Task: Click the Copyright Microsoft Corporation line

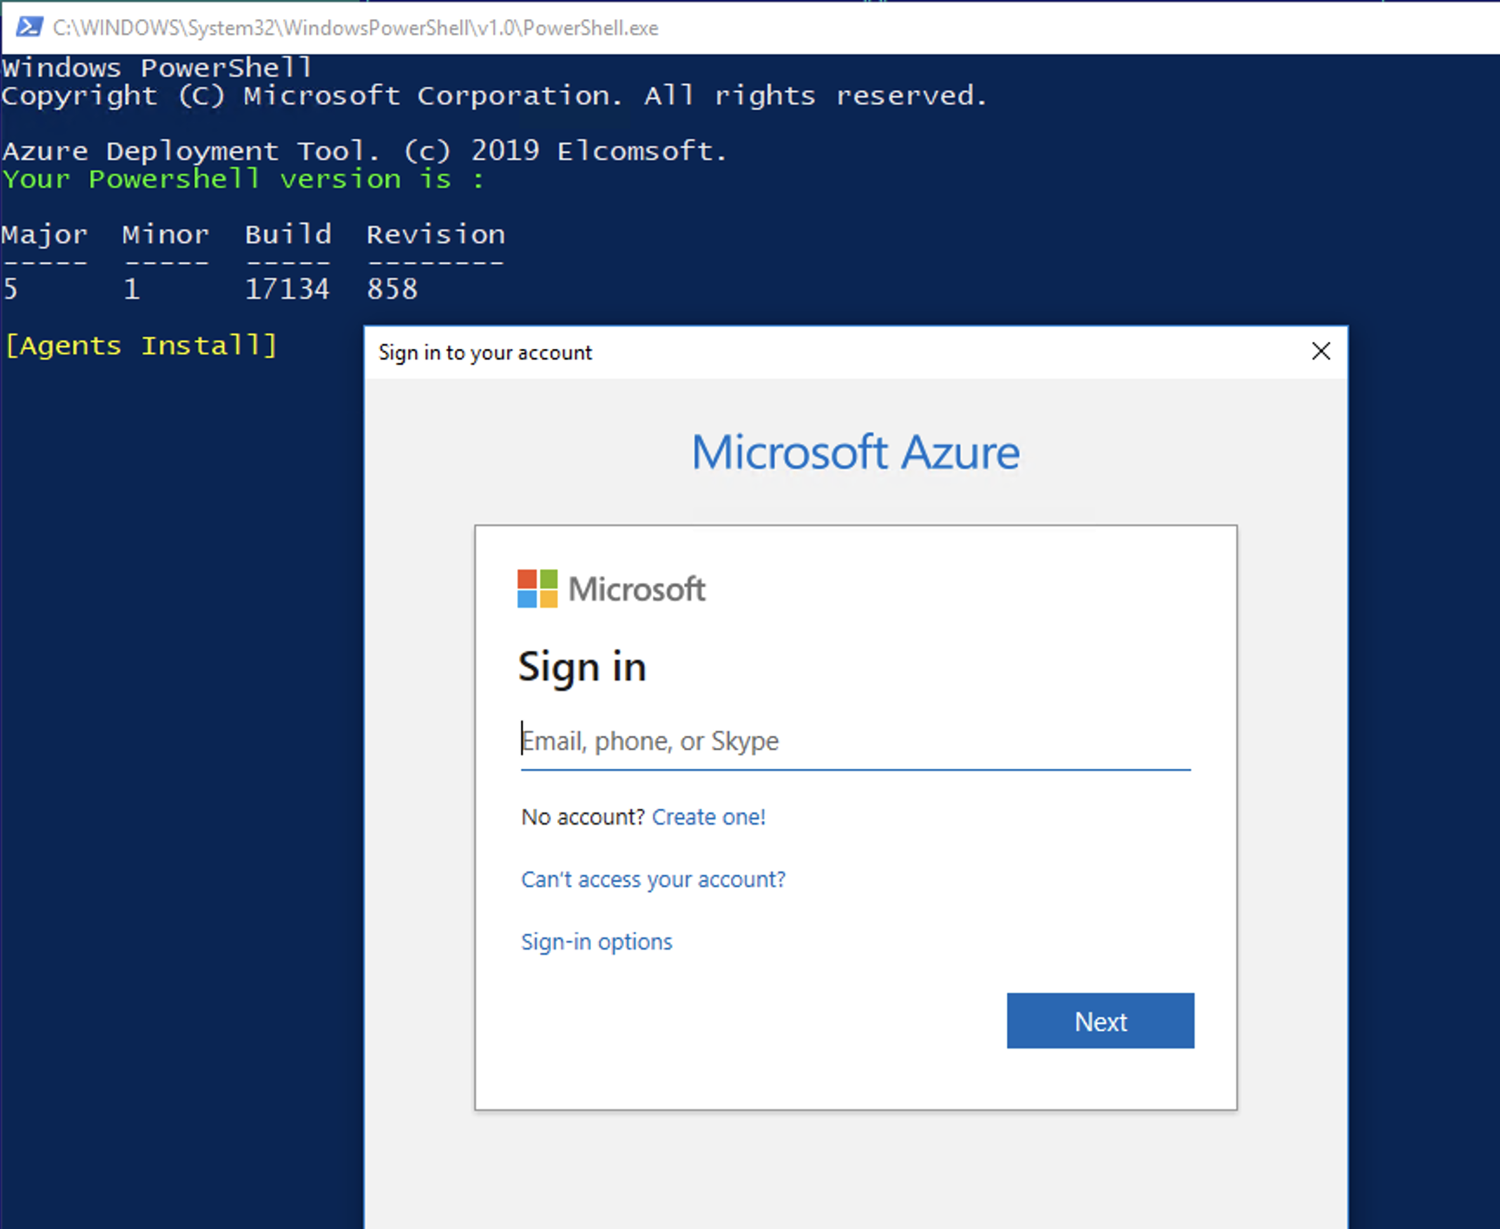Action: coord(494,95)
